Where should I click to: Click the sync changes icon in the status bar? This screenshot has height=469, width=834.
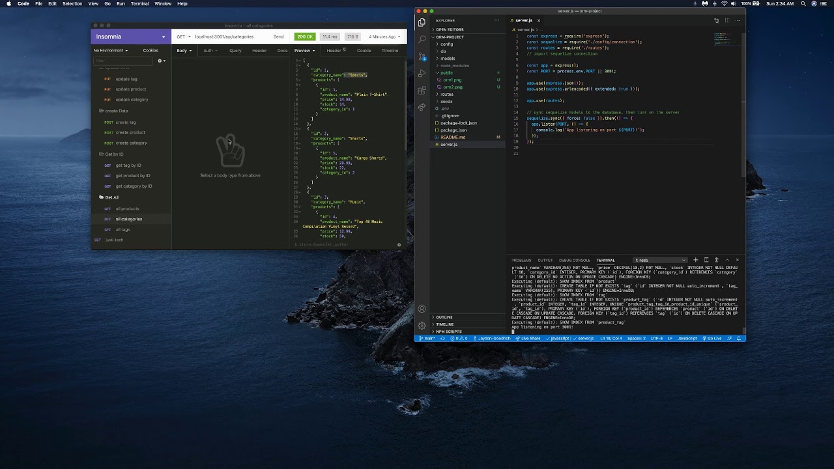[442, 338]
